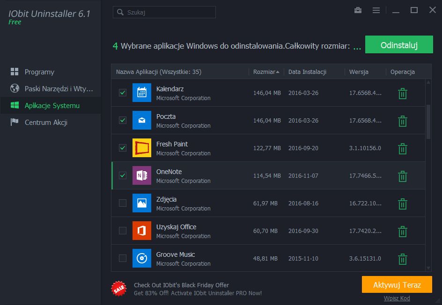Open the toolbox briefcase icon
The image size is (442, 305).
tap(358, 10)
